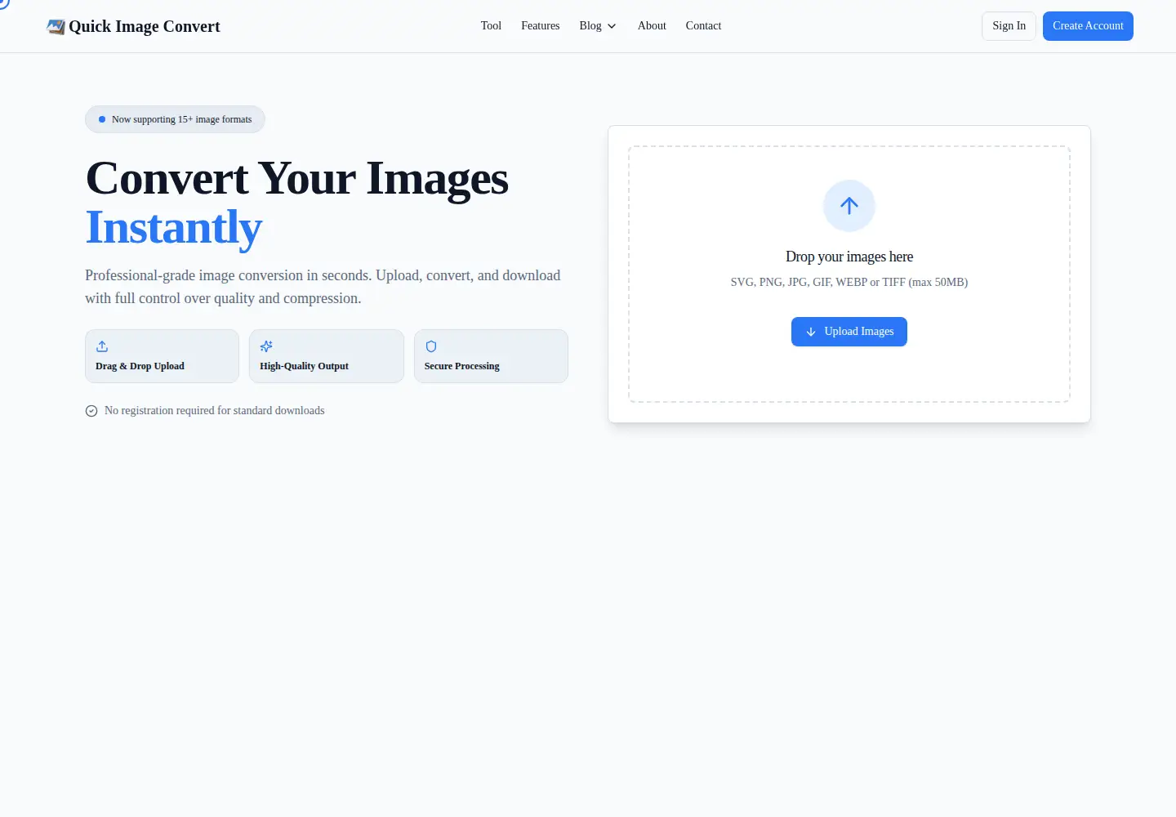Viewport: 1176px width, 817px height.
Task: Click the blue 'Instantly' heading word
Action: [x=174, y=227]
